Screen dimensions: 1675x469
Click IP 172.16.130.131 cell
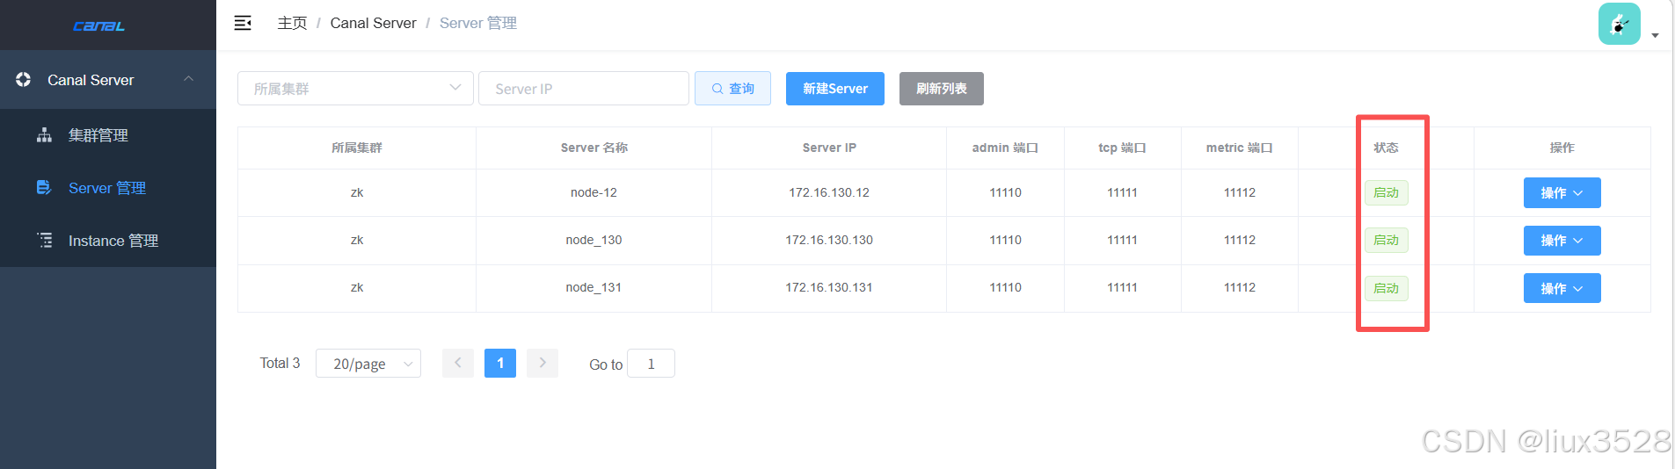(829, 287)
